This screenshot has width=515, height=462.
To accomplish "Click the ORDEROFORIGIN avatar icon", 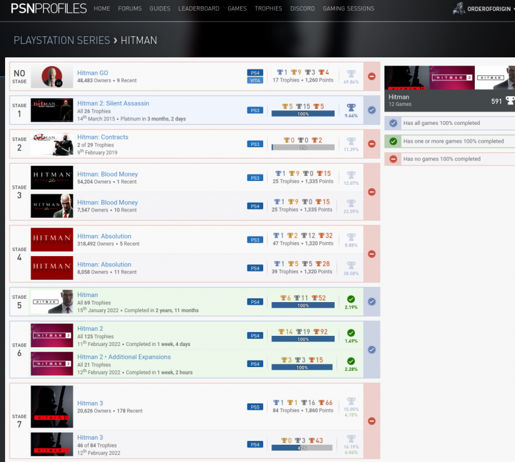I will pyautogui.click(x=458, y=8).
